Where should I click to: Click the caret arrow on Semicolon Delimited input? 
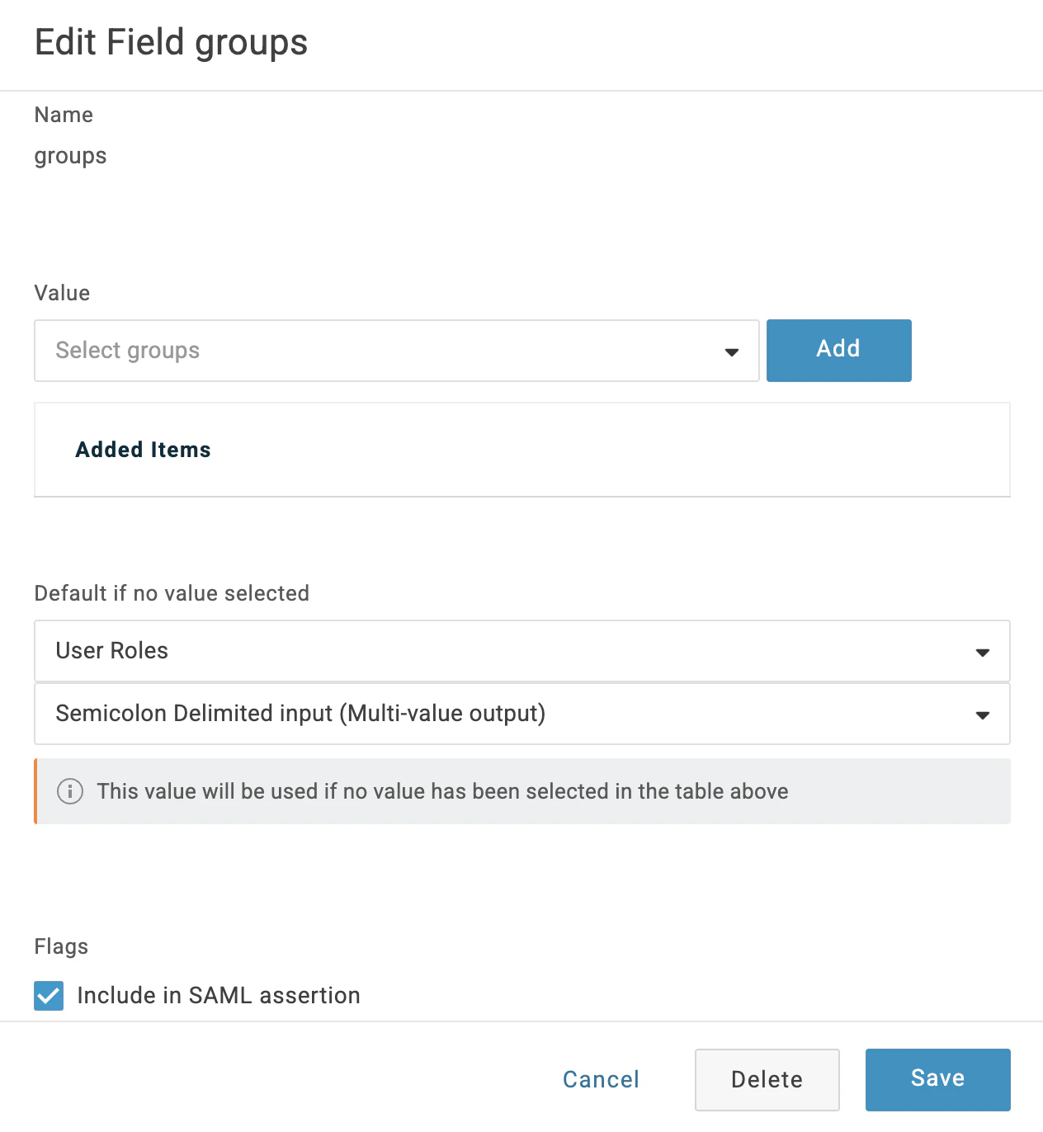coord(982,715)
